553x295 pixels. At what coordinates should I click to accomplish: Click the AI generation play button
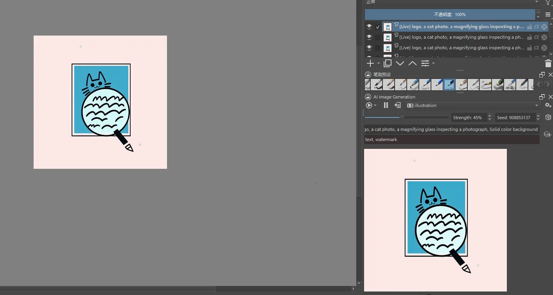[368, 105]
